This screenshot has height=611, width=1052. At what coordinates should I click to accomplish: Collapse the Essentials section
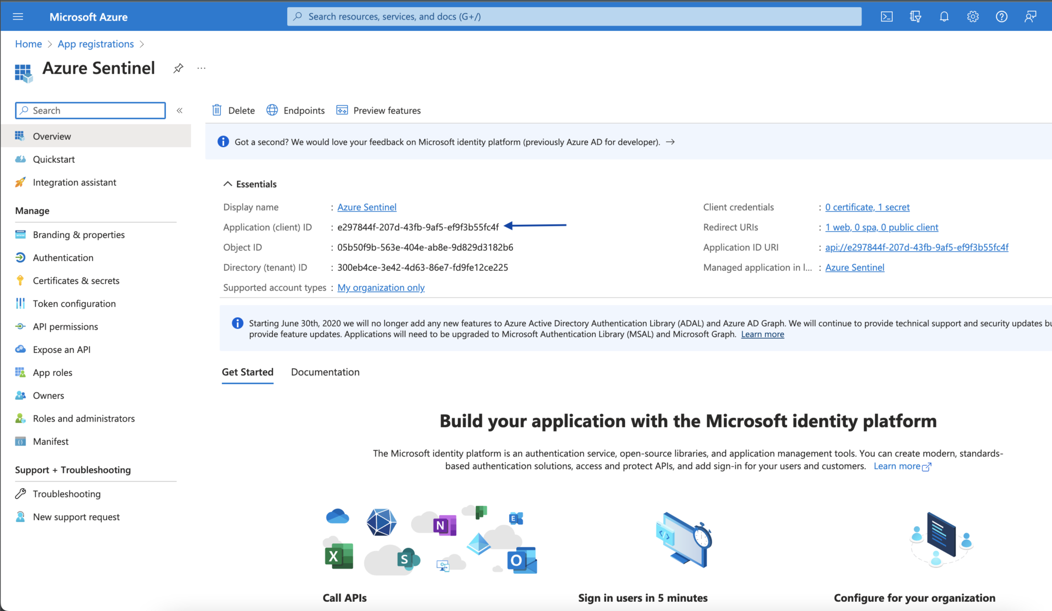pos(228,183)
